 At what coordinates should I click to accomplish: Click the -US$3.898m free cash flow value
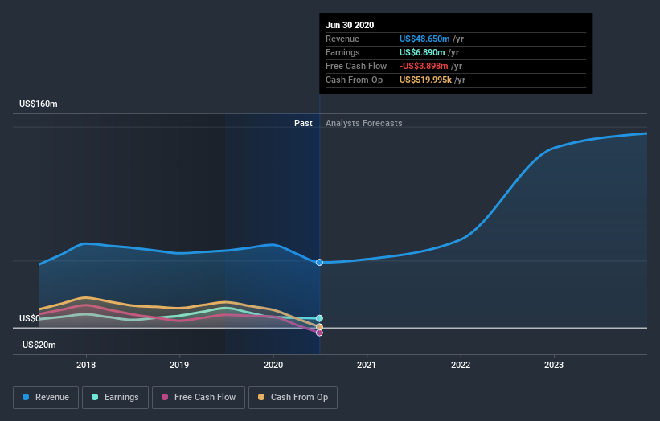pos(424,66)
